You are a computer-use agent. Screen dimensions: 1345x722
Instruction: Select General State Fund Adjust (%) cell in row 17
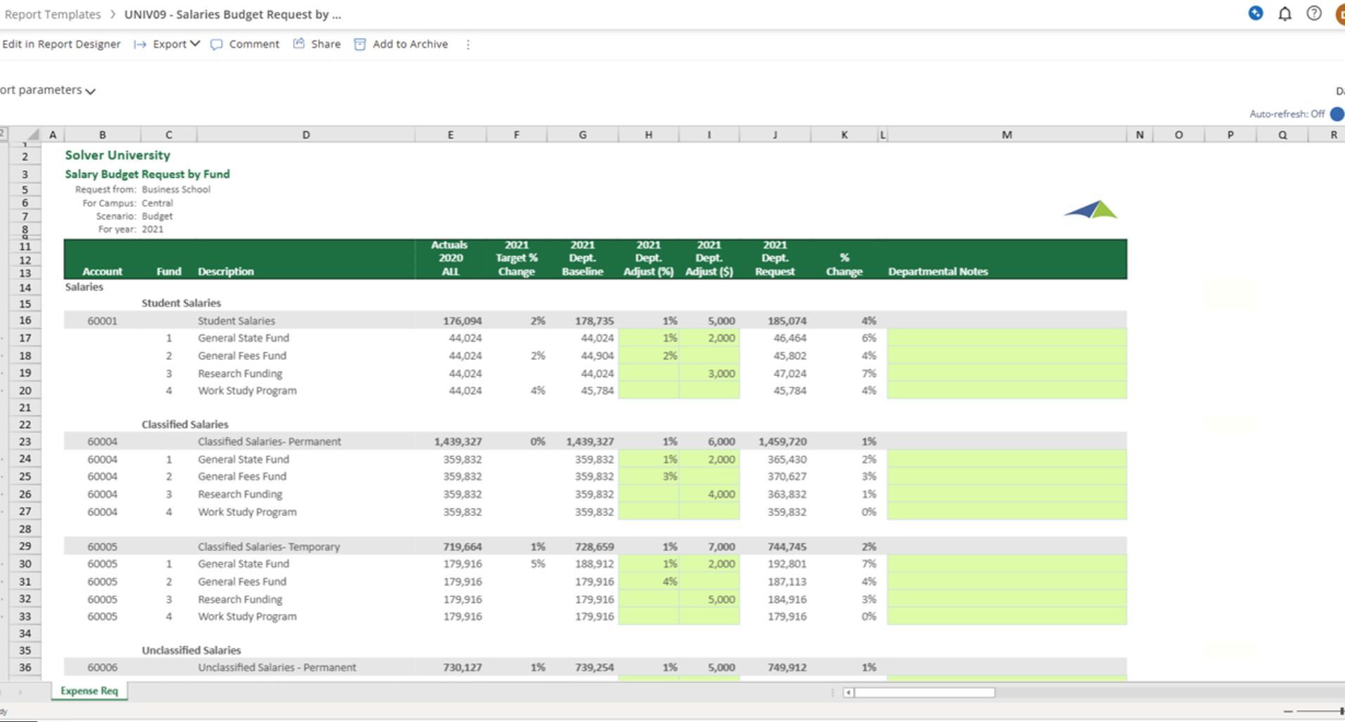648,338
